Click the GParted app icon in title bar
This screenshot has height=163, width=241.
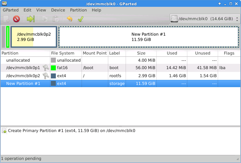tap(4, 3)
